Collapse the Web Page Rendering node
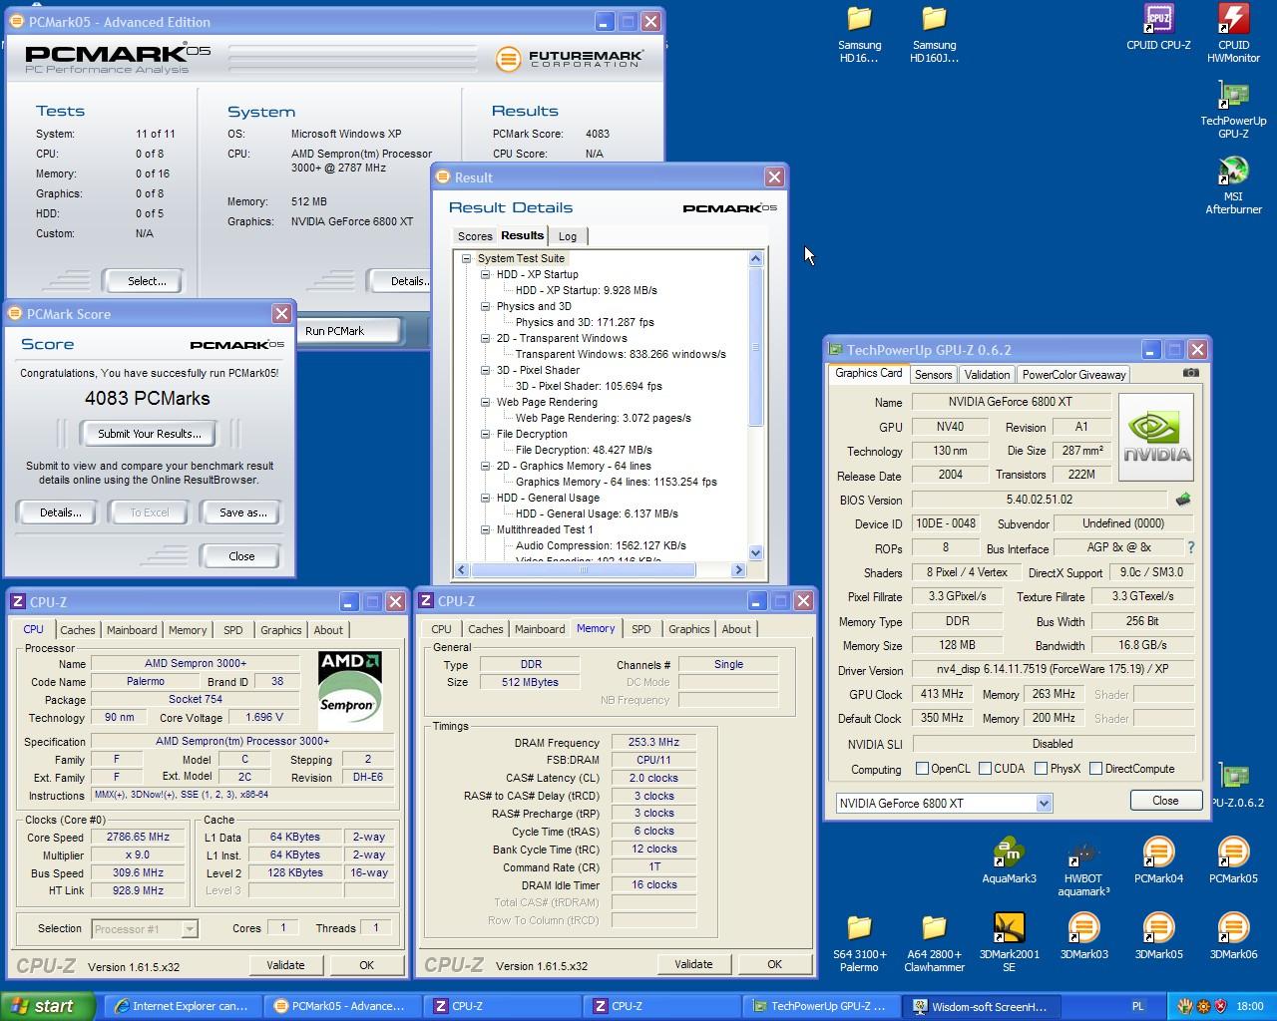Viewport: 1277px width, 1021px height. [485, 402]
